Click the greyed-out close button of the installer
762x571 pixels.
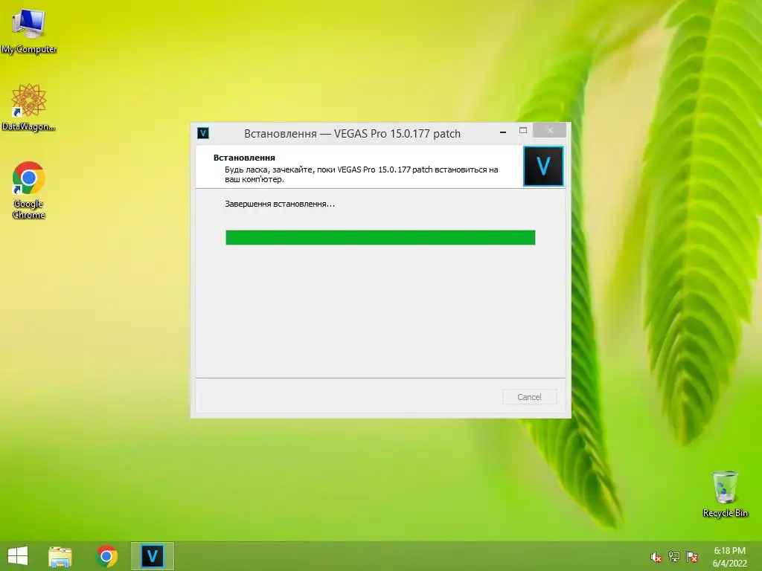550,130
